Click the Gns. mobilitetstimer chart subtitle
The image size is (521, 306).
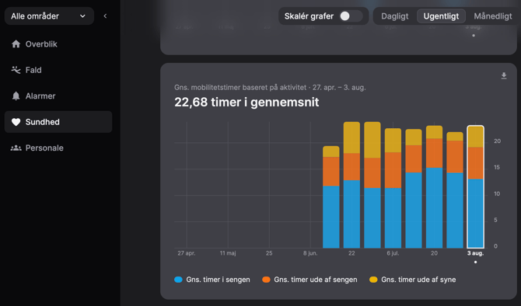point(270,88)
